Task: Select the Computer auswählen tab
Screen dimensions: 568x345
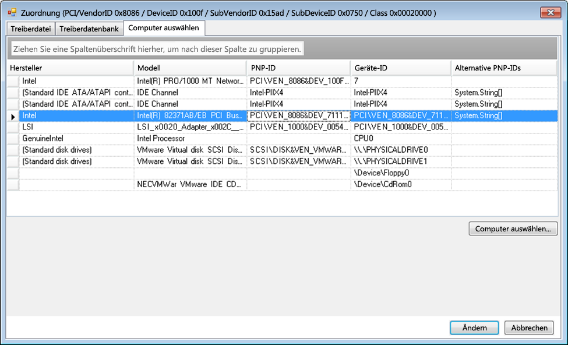Action: [163, 28]
